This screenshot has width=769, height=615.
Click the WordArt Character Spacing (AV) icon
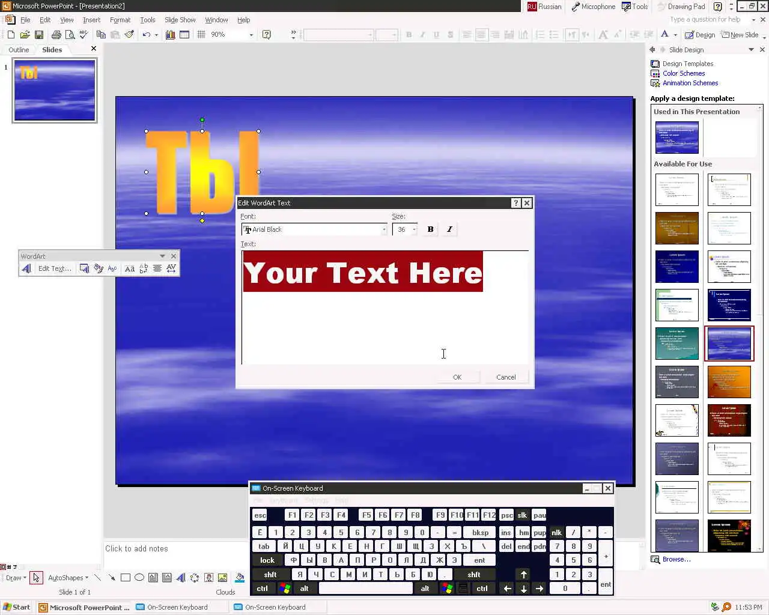tap(171, 268)
